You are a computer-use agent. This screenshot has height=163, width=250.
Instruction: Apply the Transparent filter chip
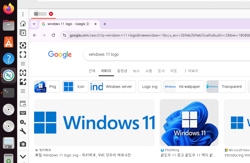226,87
